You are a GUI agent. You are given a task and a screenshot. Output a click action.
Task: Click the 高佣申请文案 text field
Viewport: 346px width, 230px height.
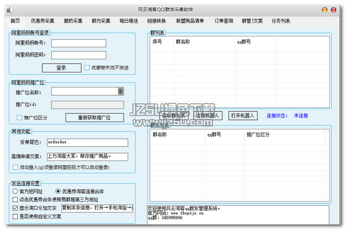(87, 157)
